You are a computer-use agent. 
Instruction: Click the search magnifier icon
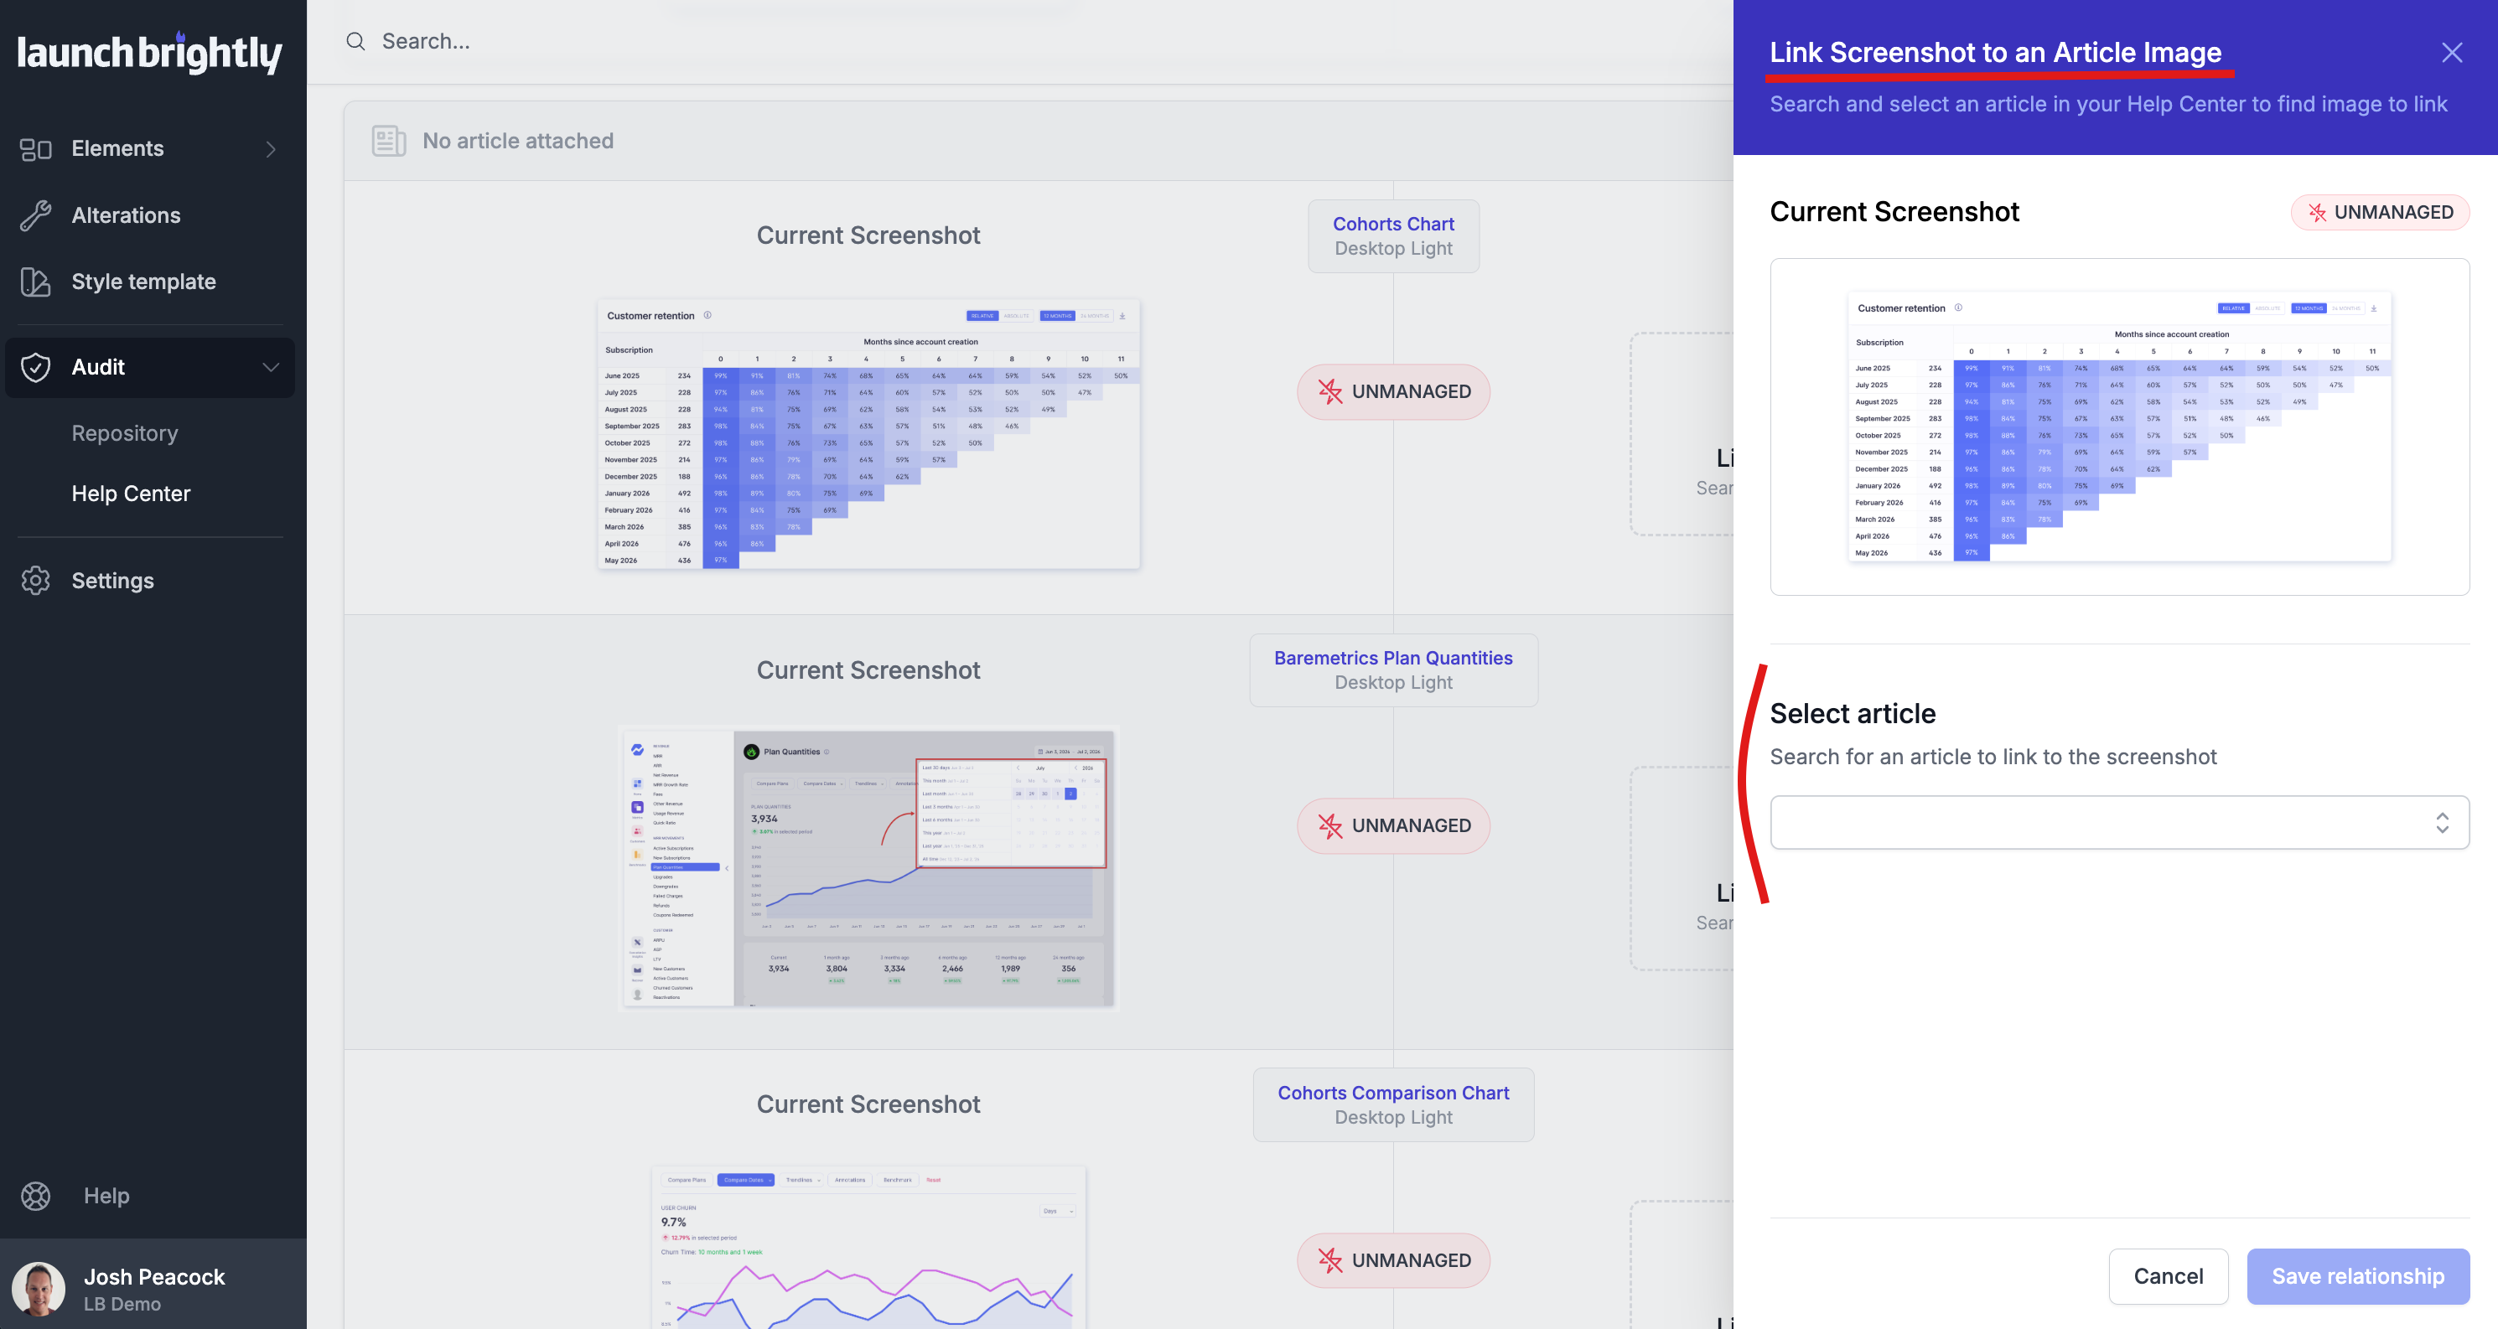point(356,41)
